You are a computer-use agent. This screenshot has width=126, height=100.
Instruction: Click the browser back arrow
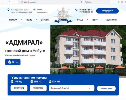(x=2, y=2)
